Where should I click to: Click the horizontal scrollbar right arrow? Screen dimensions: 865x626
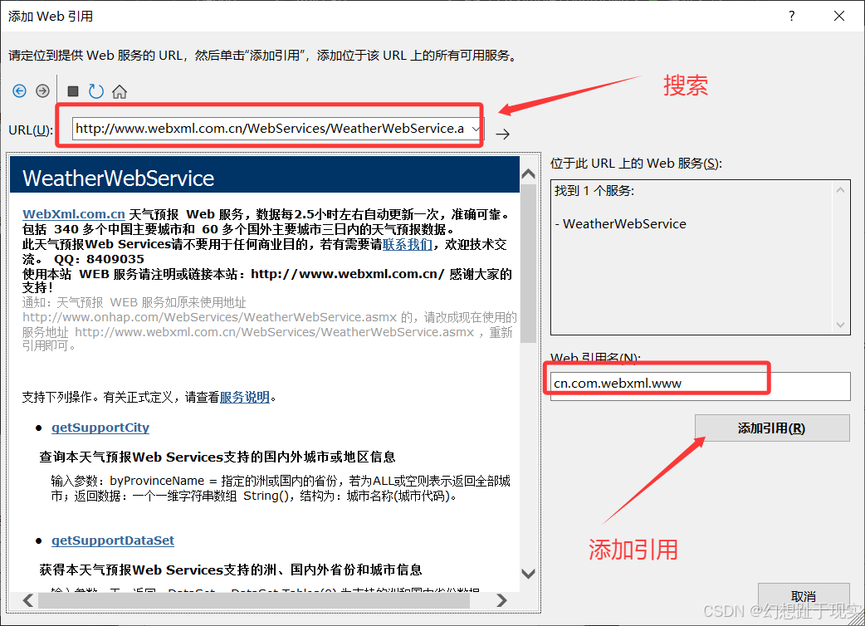click(x=501, y=600)
